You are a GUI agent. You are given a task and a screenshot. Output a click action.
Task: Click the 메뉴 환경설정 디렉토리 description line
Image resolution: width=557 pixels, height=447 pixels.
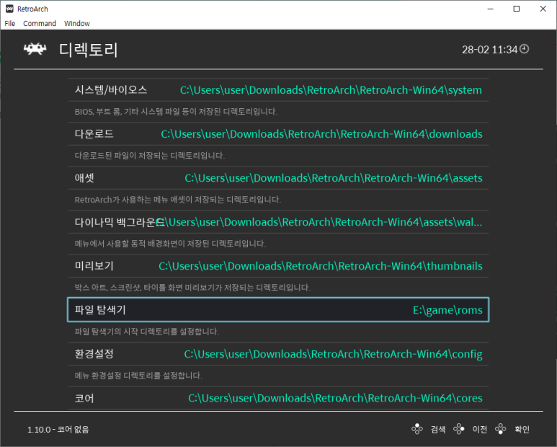138,376
